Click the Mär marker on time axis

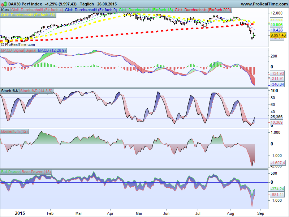click(x=79, y=213)
